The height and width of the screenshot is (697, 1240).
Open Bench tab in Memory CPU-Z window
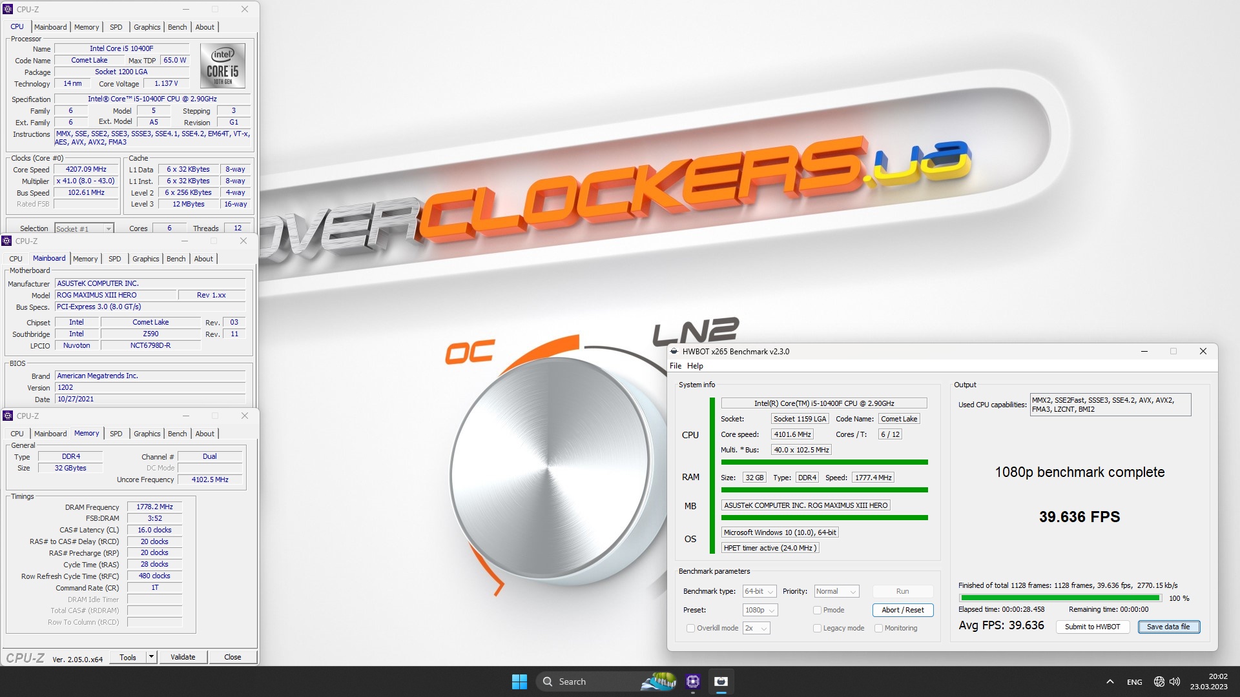178,434
